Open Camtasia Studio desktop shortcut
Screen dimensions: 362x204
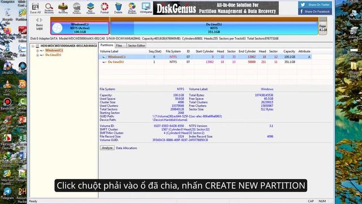[x=22, y=106]
